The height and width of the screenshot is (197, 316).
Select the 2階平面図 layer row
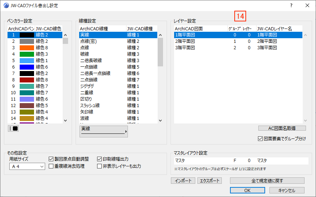click(x=238, y=41)
